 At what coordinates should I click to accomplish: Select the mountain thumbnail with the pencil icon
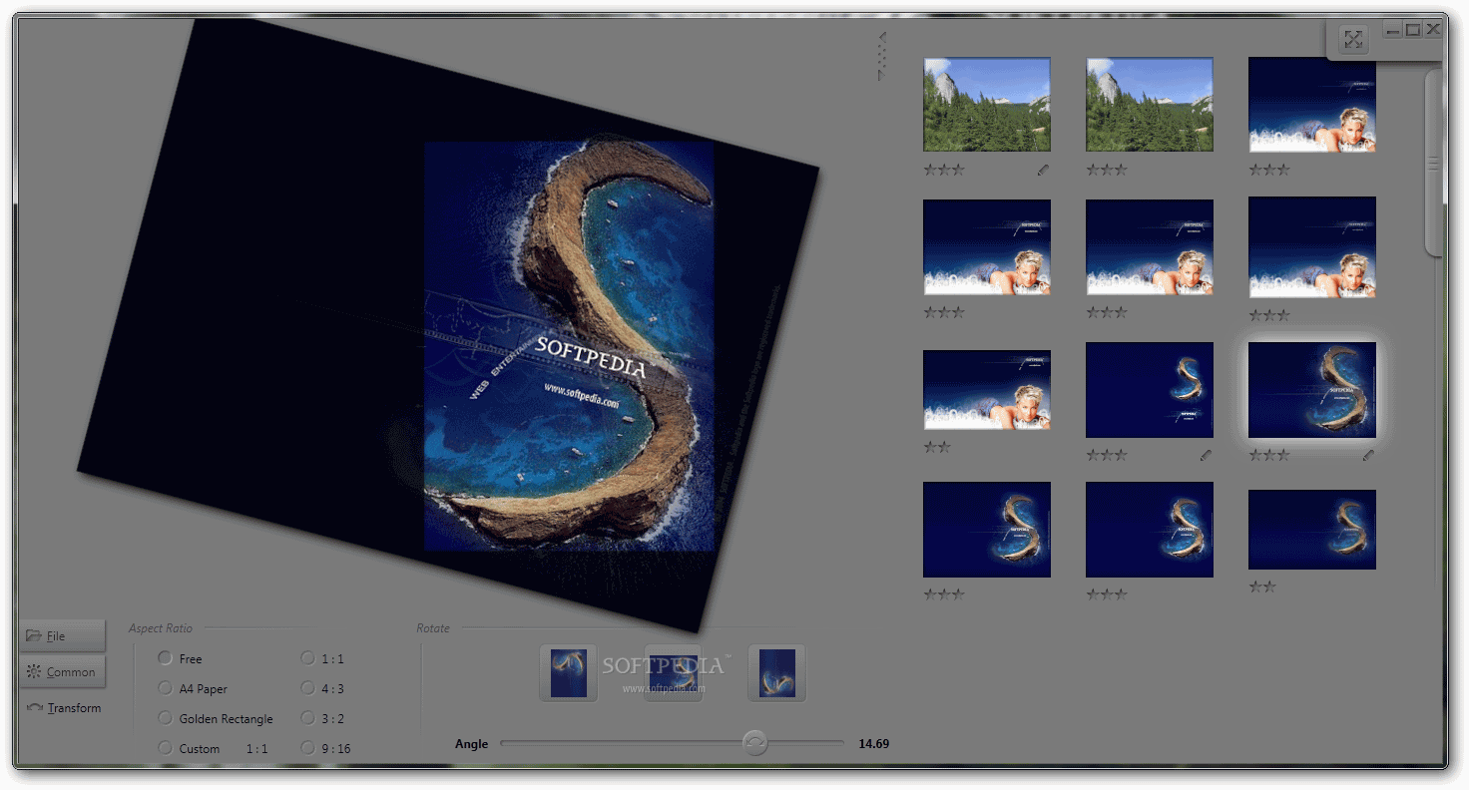point(987,105)
